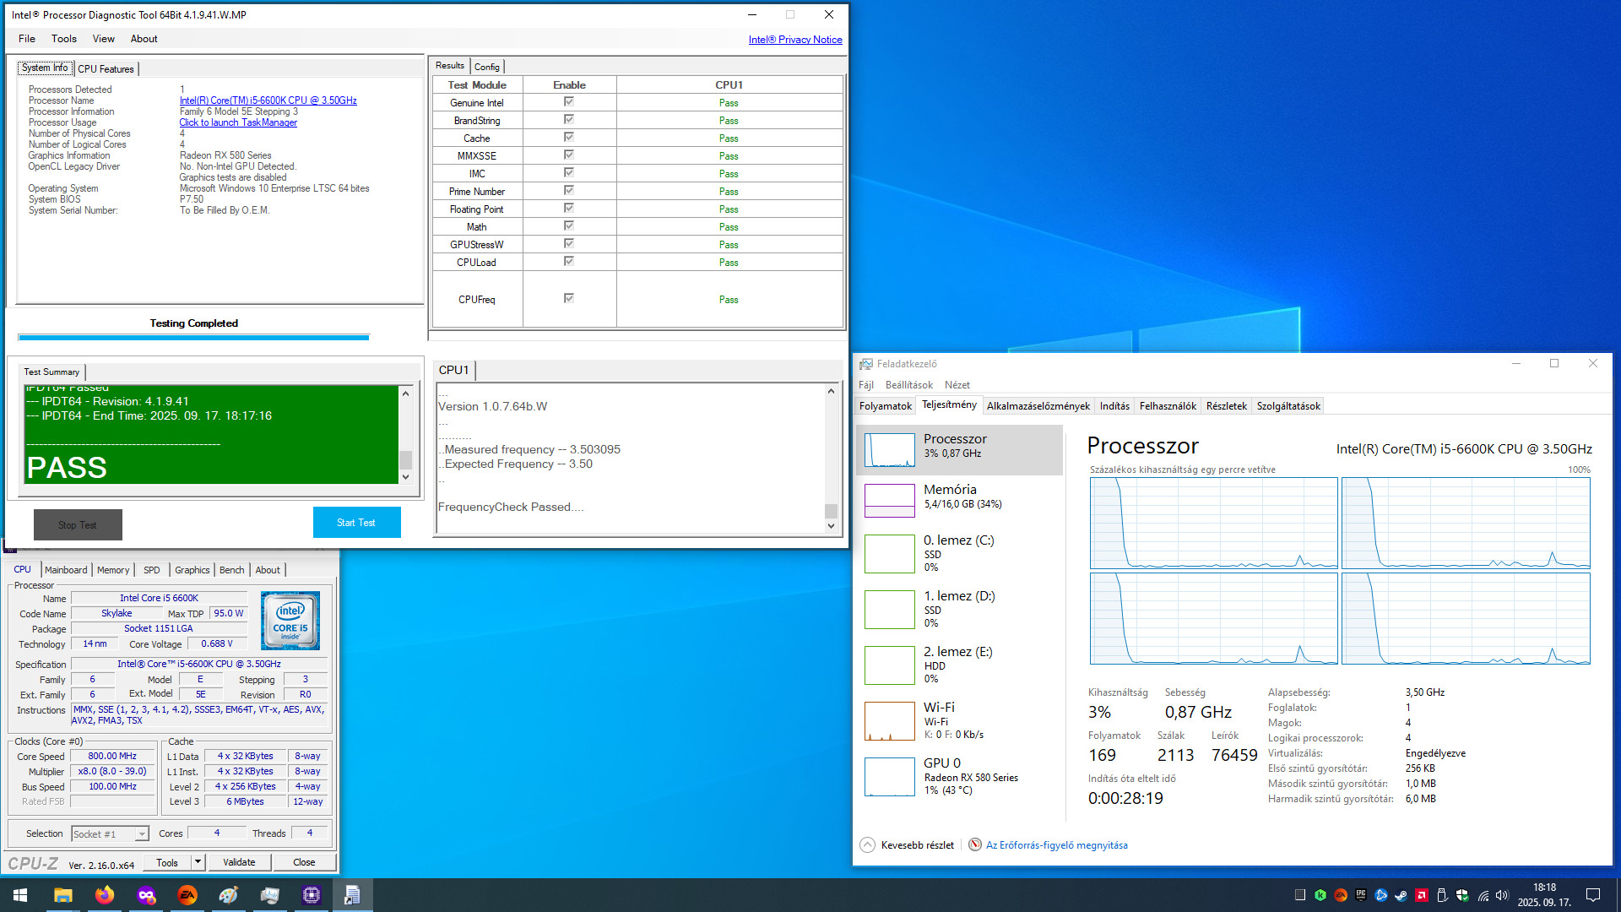Screen dimensions: 1621x912
Task: Expand the CPU-Z Tools dropdown arrow
Action: tap(198, 862)
